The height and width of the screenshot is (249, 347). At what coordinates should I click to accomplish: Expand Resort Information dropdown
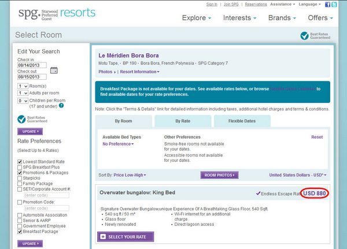click(139, 72)
